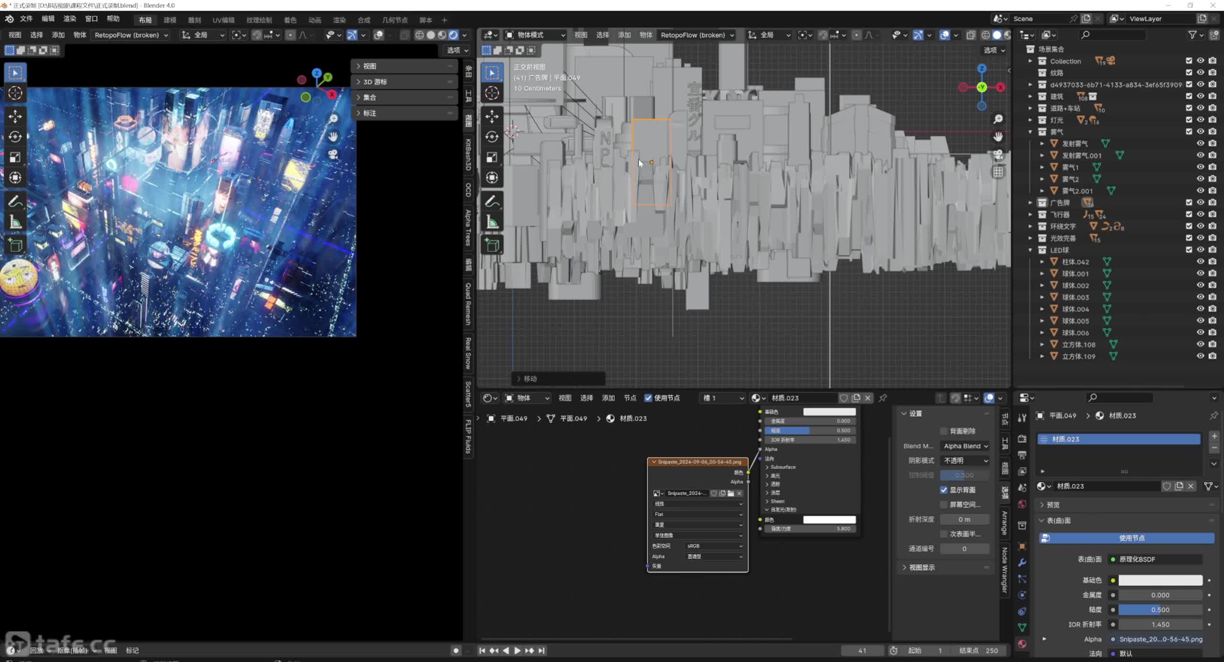
Task: Play animation in reverse
Action: coord(506,651)
